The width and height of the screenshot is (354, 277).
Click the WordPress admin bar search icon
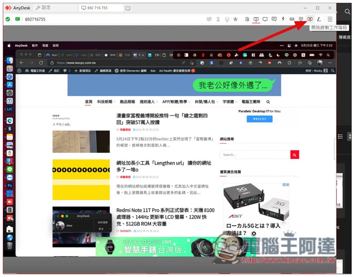tap(332, 71)
